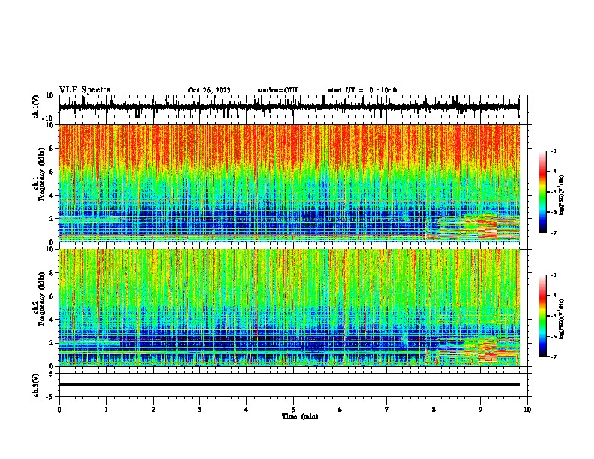
Task: Click the "VLF Spectra" title text
Action: coord(85,90)
